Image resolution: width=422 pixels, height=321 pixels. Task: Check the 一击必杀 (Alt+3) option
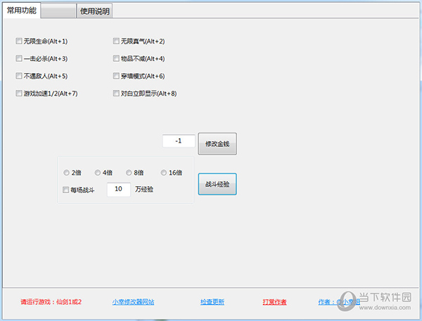tap(19, 58)
